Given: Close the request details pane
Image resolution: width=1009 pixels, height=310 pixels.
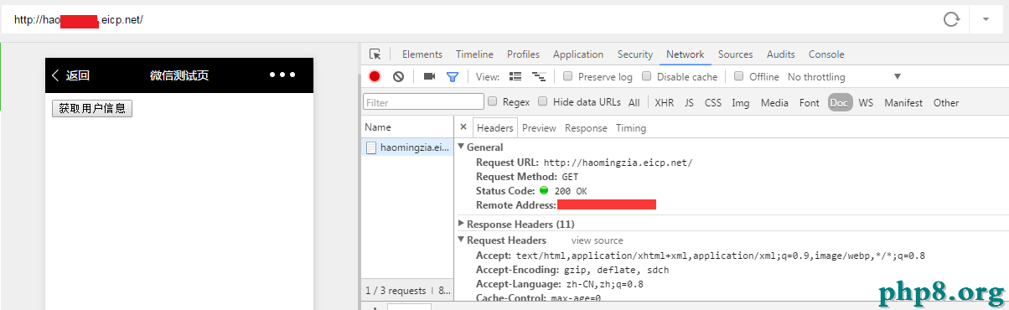Looking at the screenshot, I should point(463,127).
